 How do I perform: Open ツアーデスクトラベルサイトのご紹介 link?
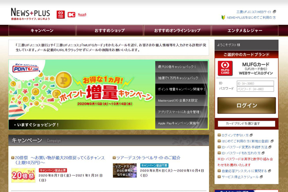click(148, 158)
